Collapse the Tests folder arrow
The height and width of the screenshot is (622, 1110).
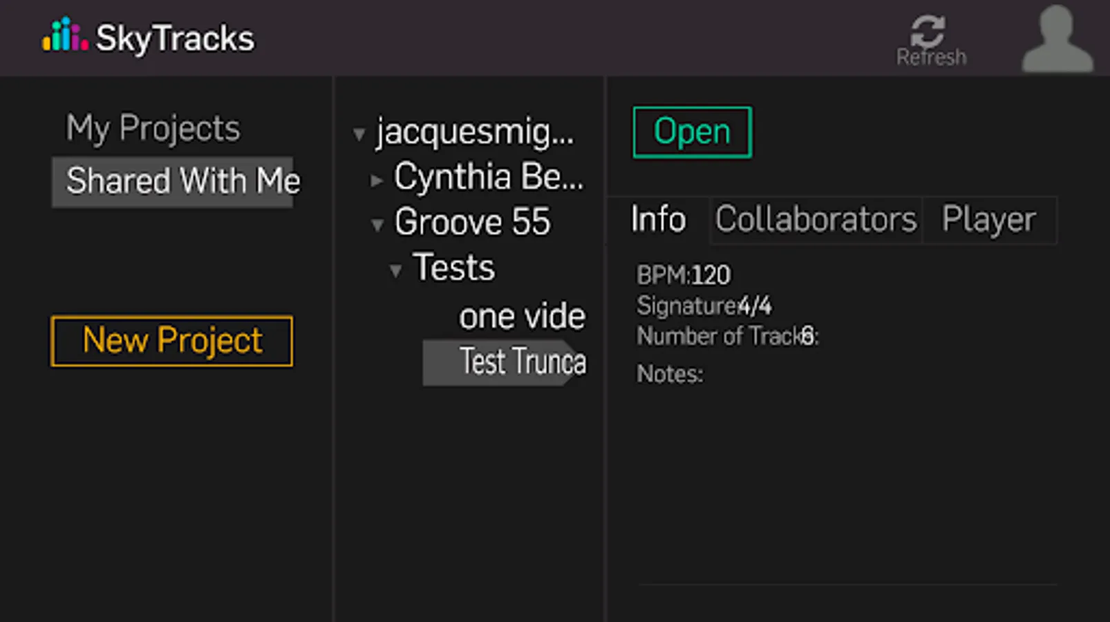[395, 270]
